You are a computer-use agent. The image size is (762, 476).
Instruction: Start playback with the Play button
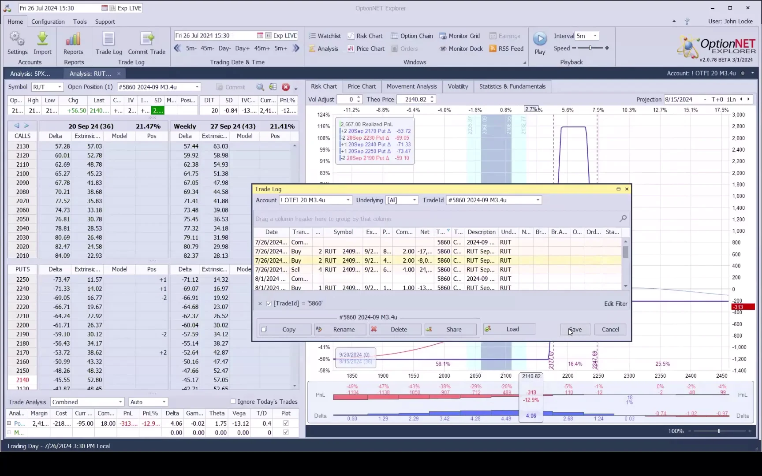point(540,43)
